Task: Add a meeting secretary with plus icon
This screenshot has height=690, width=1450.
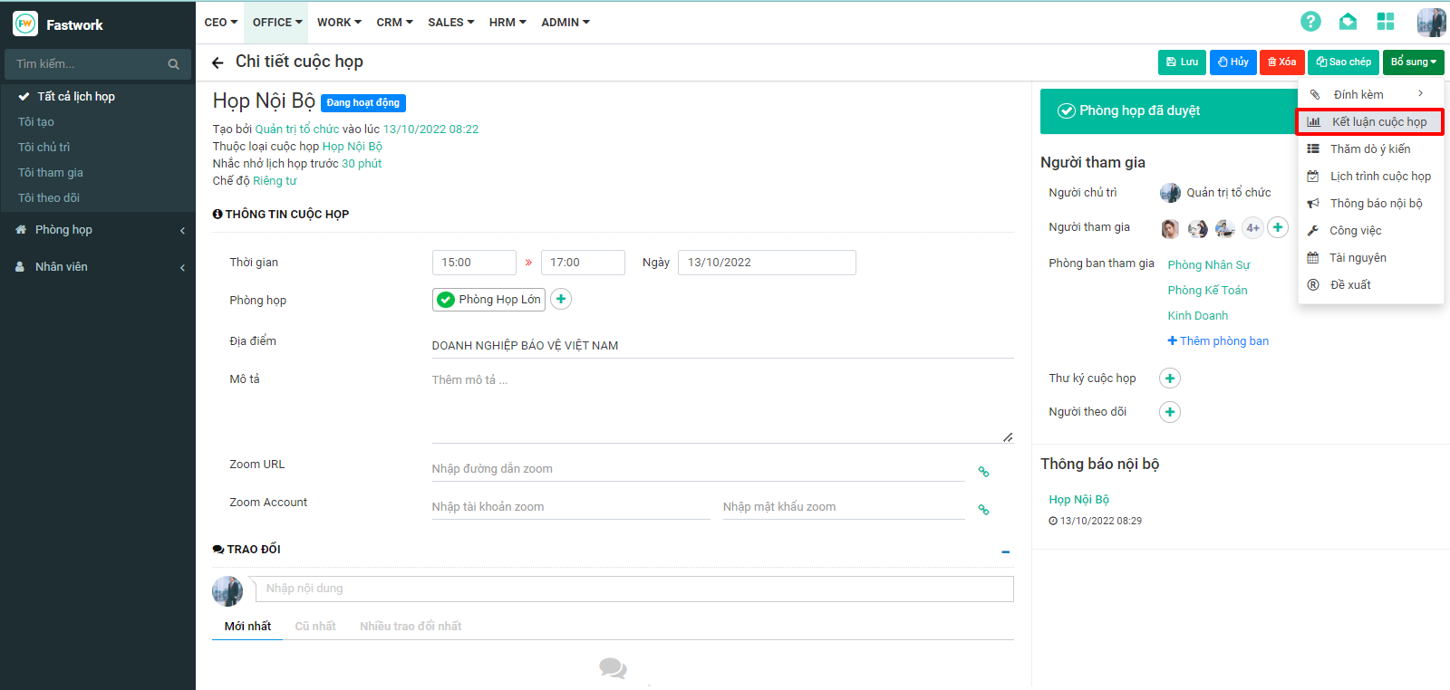Action: [1170, 379]
